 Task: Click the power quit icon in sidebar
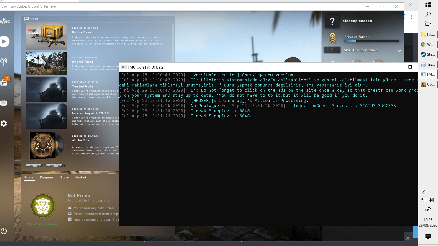pos(4,231)
